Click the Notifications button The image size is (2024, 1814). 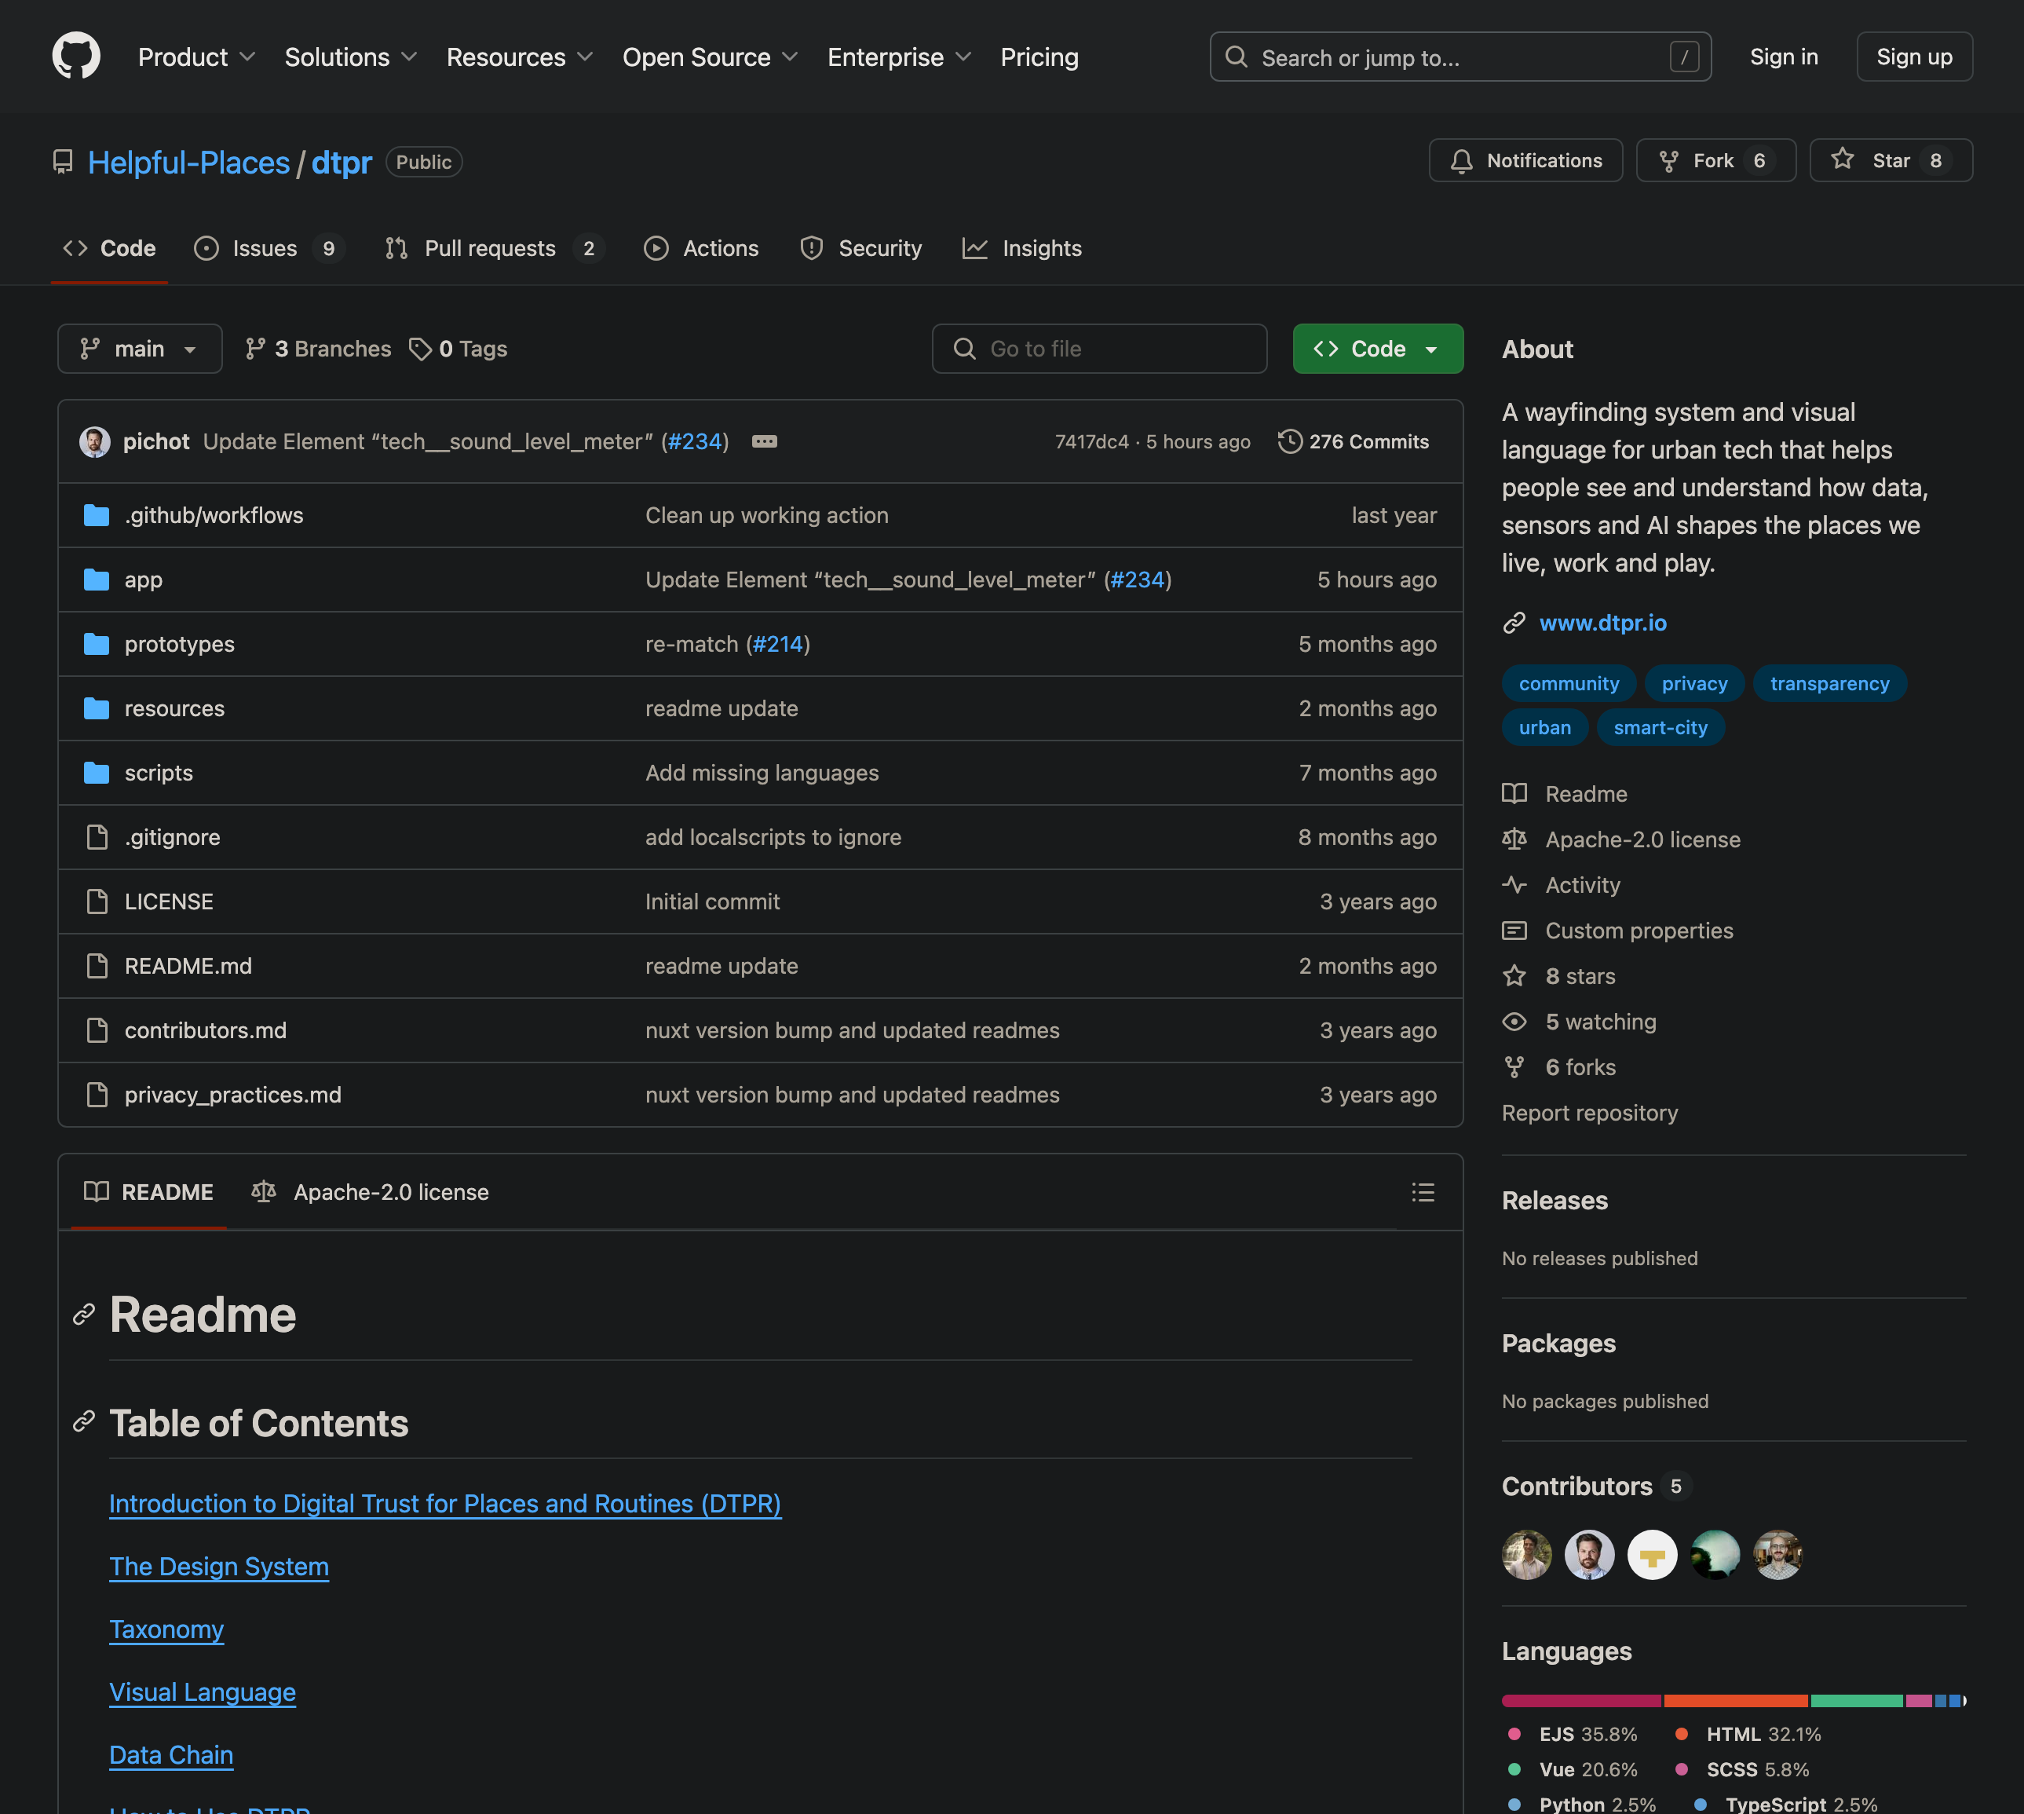pyautogui.click(x=1525, y=160)
